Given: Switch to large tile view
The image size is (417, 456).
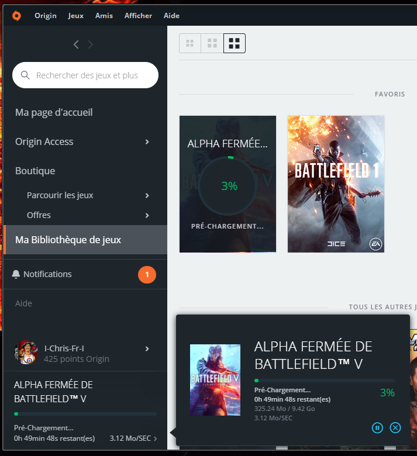Looking at the screenshot, I should coord(235,43).
